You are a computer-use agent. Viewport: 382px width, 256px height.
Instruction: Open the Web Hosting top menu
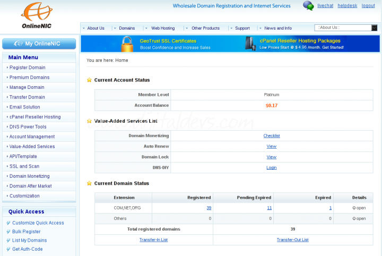[x=162, y=28]
